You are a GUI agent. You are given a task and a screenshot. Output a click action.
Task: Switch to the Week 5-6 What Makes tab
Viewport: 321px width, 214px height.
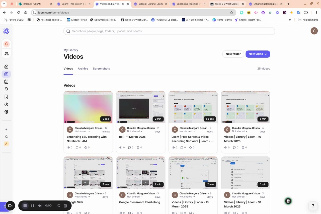[x=227, y=4]
